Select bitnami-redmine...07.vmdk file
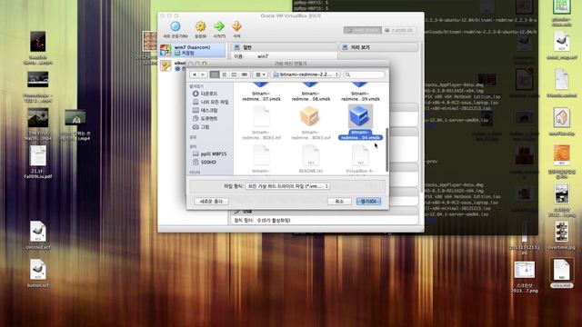582x327 pixels. point(261,93)
